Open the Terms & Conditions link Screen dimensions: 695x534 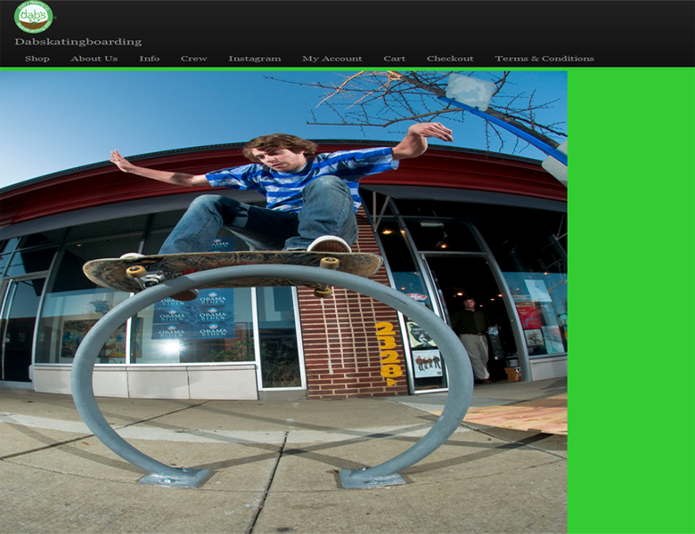tap(544, 59)
